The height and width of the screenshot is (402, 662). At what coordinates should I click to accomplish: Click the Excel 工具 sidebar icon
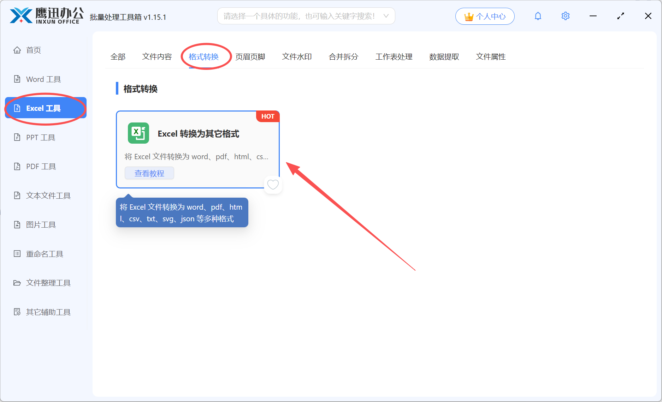[17, 108]
